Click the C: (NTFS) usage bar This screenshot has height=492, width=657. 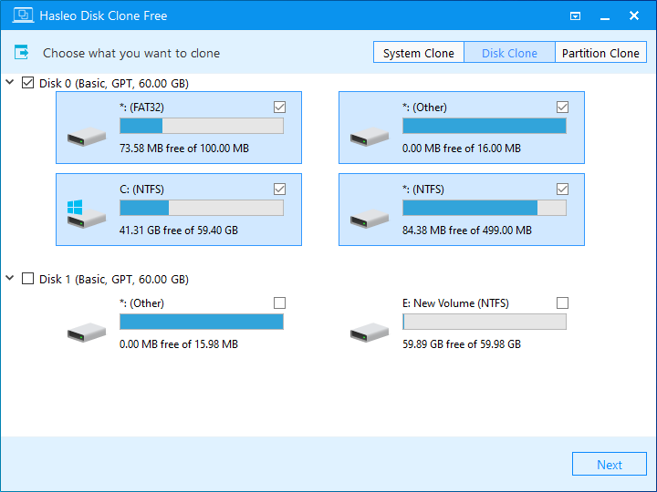[202, 208]
